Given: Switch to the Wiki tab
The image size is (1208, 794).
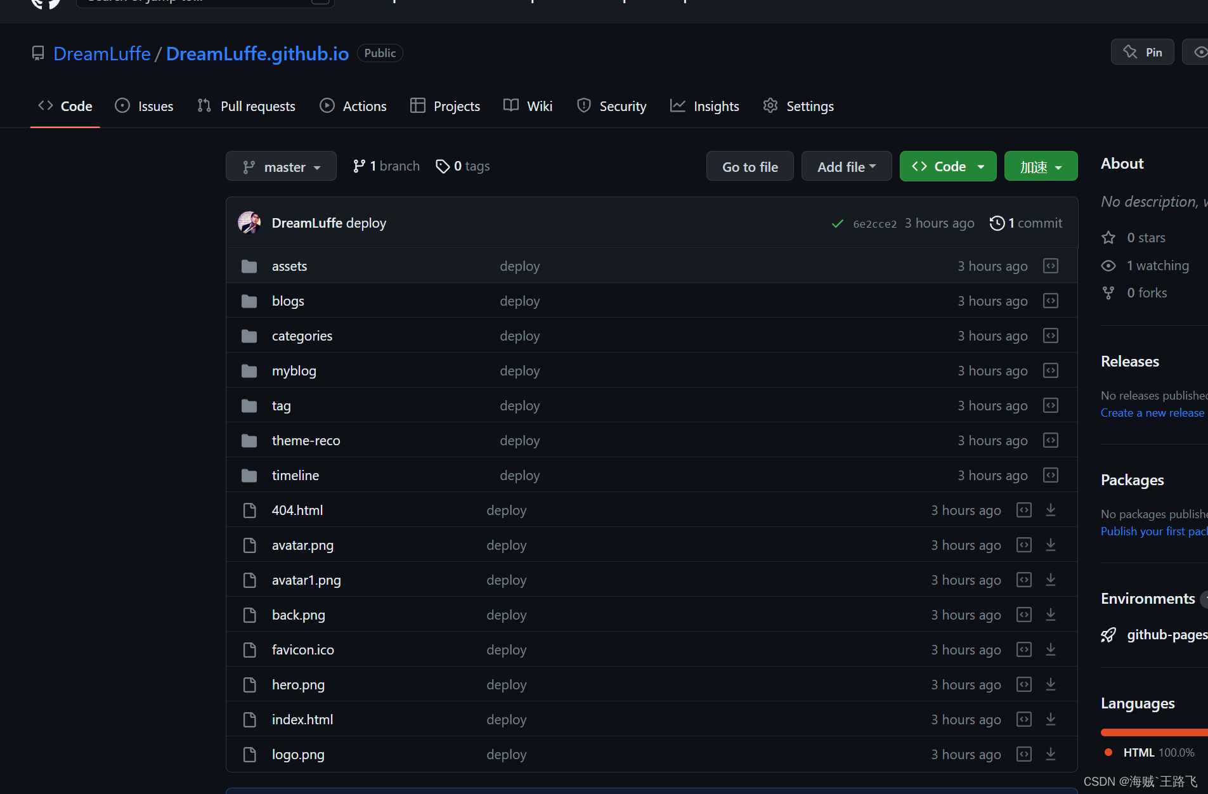Looking at the screenshot, I should (528, 107).
